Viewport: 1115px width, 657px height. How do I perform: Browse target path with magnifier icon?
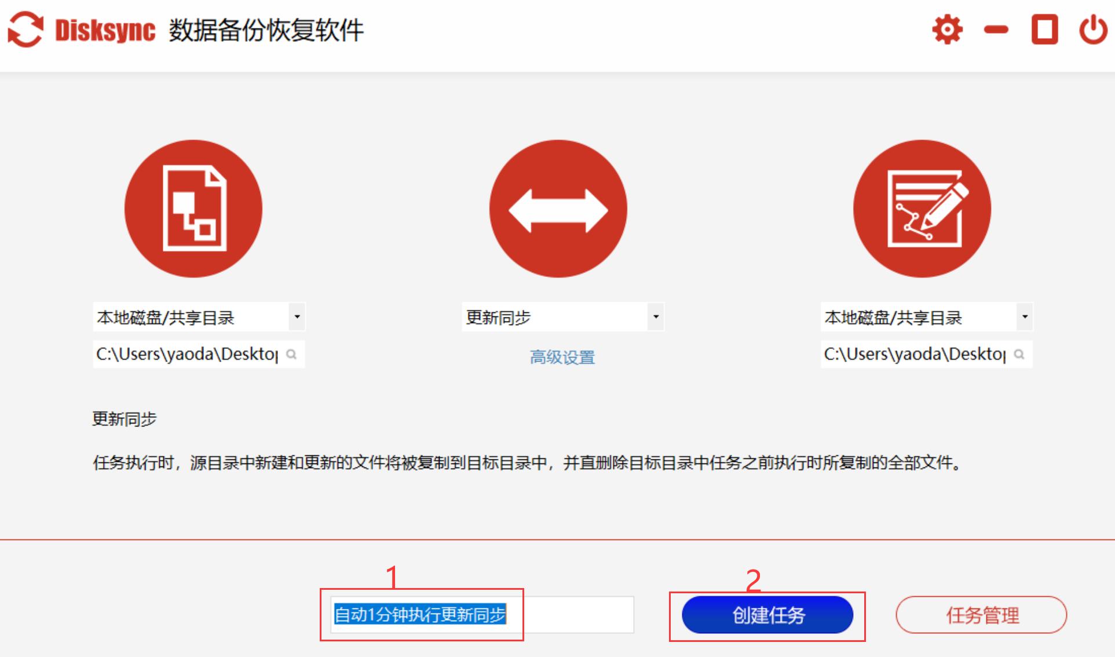[1019, 354]
